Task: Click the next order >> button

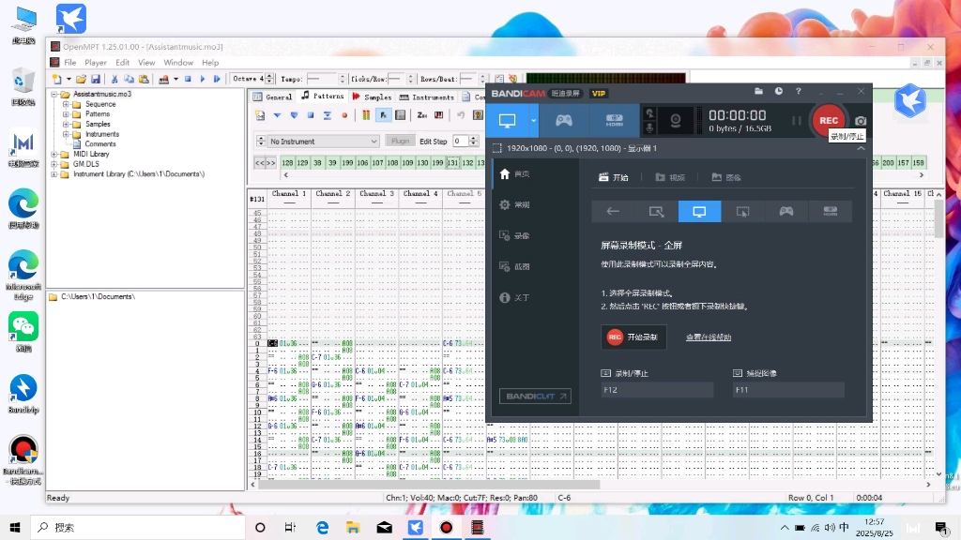Action: click(x=271, y=163)
